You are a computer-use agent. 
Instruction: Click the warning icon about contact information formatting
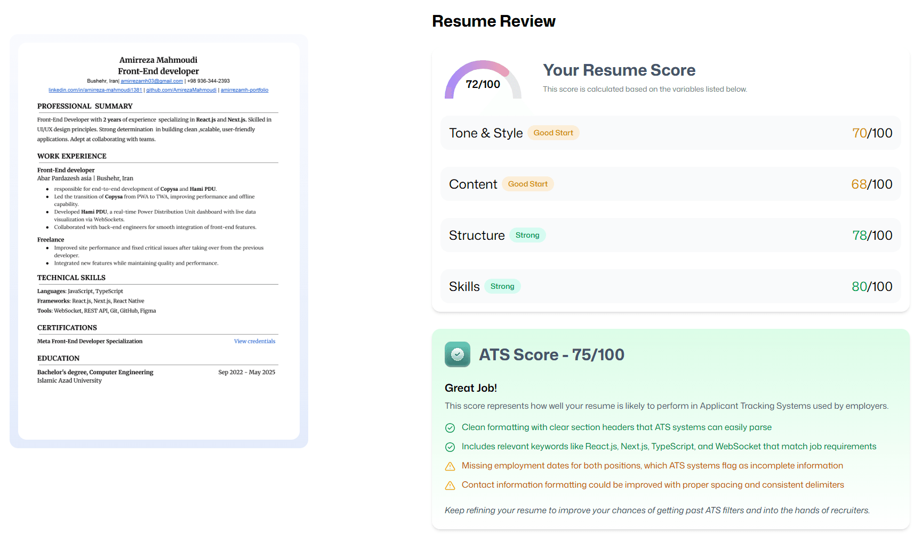[x=450, y=485]
